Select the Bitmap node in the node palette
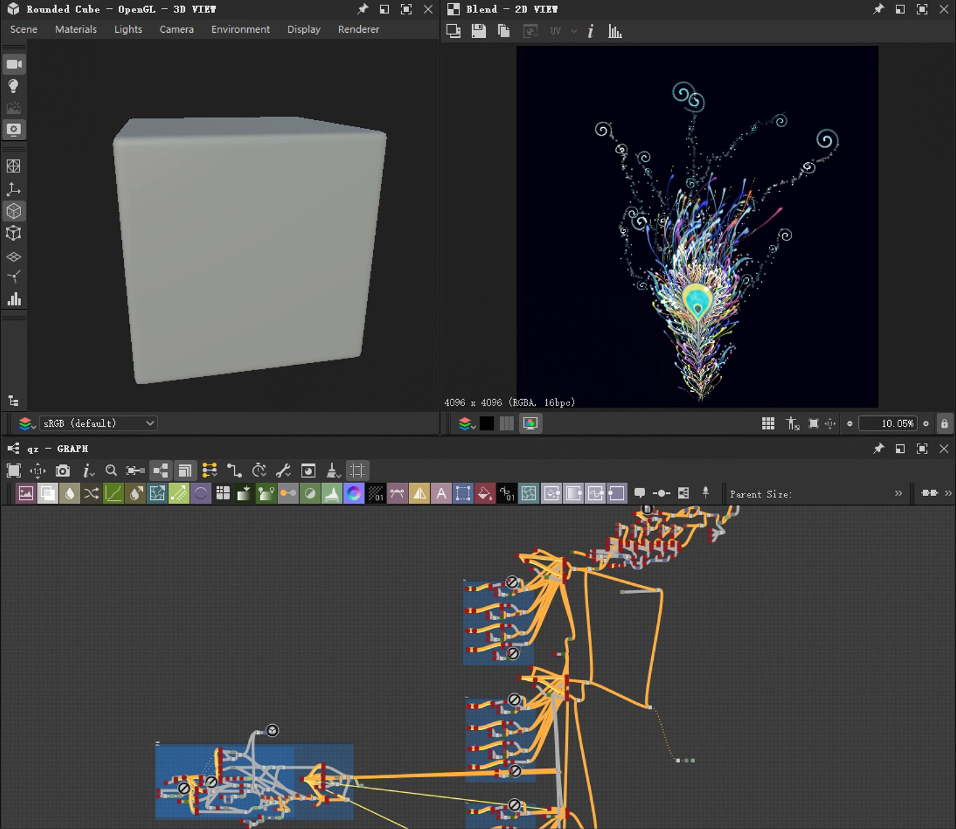956x829 pixels. [25, 493]
